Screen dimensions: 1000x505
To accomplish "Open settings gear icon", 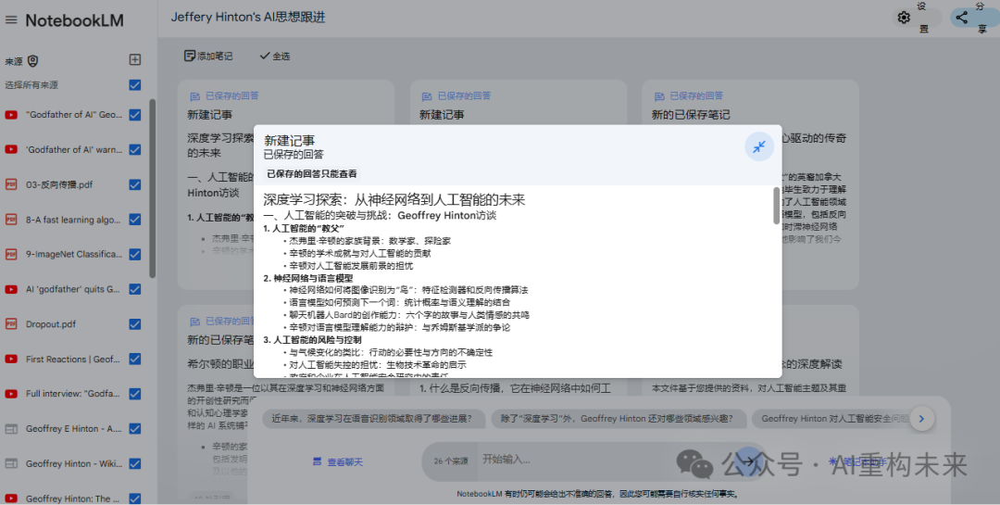I will pos(904,18).
